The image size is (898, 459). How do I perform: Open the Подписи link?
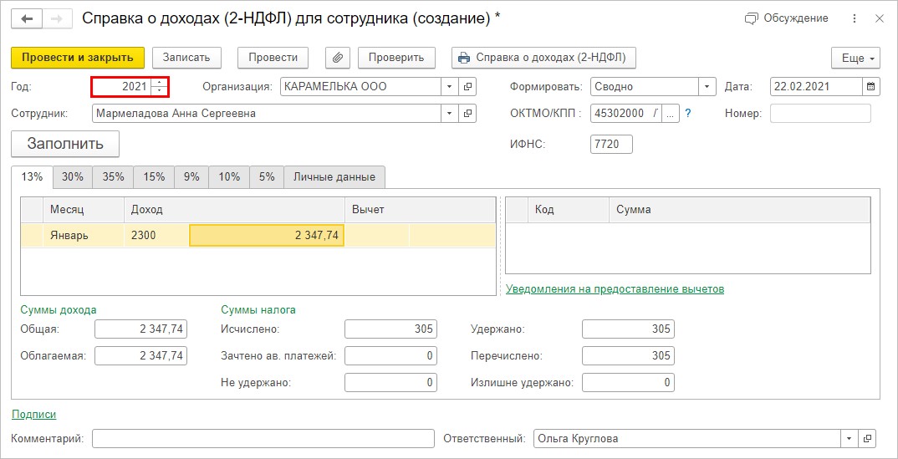click(x=33, y=415)
